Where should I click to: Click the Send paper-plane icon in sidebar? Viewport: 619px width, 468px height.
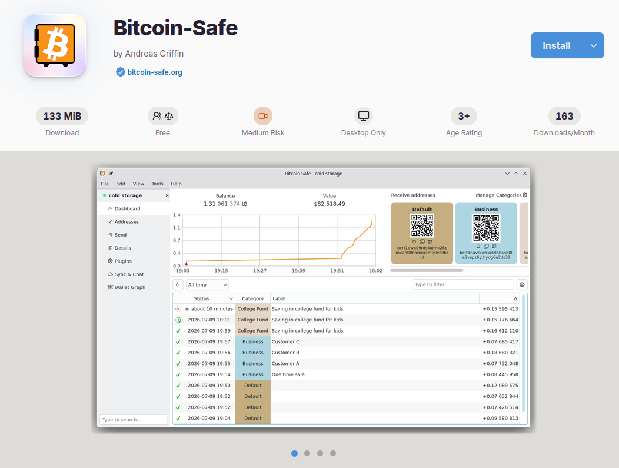coord(110,235)
